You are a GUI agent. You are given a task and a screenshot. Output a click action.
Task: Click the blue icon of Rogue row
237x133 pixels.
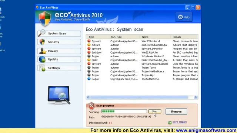coord(89,79)
